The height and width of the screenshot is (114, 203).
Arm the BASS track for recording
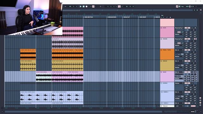195,72
